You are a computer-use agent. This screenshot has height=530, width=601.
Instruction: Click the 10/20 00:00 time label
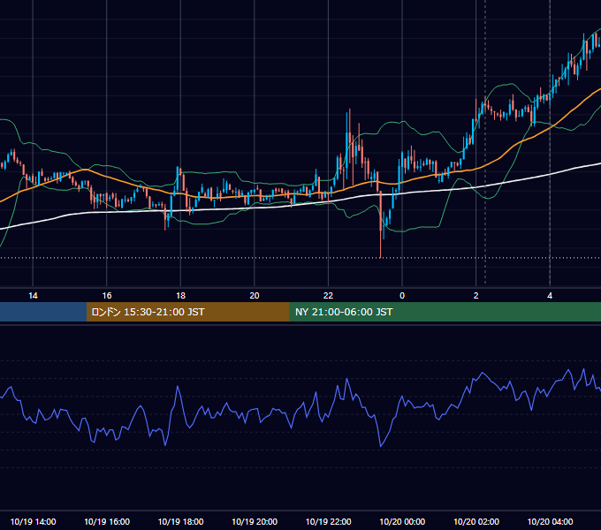[402, 521]
